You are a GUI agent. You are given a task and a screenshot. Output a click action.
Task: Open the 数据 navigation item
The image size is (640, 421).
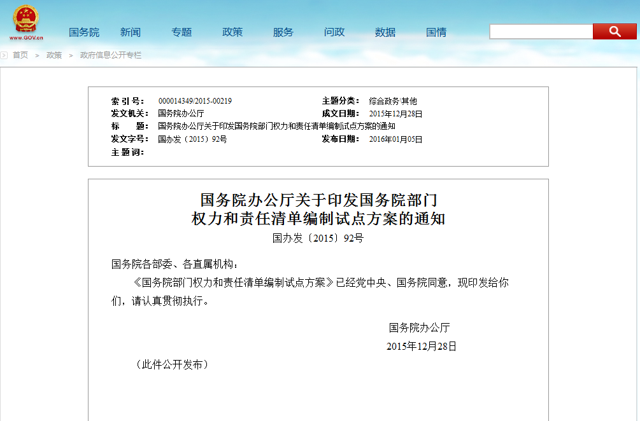point(385,32)
